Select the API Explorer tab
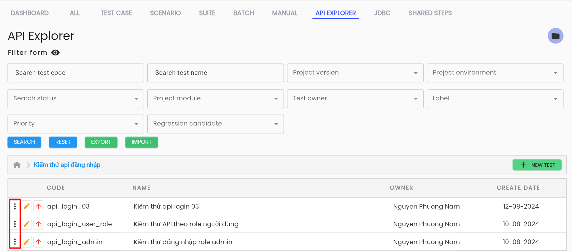This screenshot has width=572, height=252. (336, 13)
